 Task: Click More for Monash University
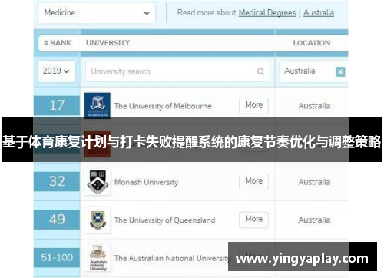click(x=253, y=181)
